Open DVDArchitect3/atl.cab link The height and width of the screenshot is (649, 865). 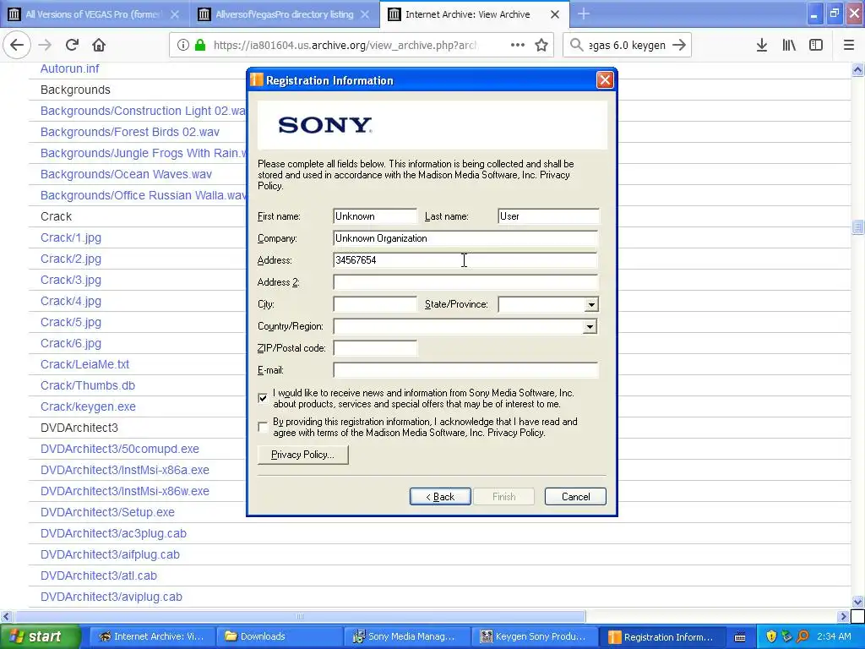(x=98, y=575)
